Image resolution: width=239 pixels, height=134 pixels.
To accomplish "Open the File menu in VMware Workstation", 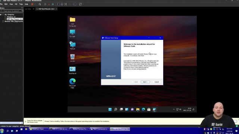I will click(x=1, y=4).
